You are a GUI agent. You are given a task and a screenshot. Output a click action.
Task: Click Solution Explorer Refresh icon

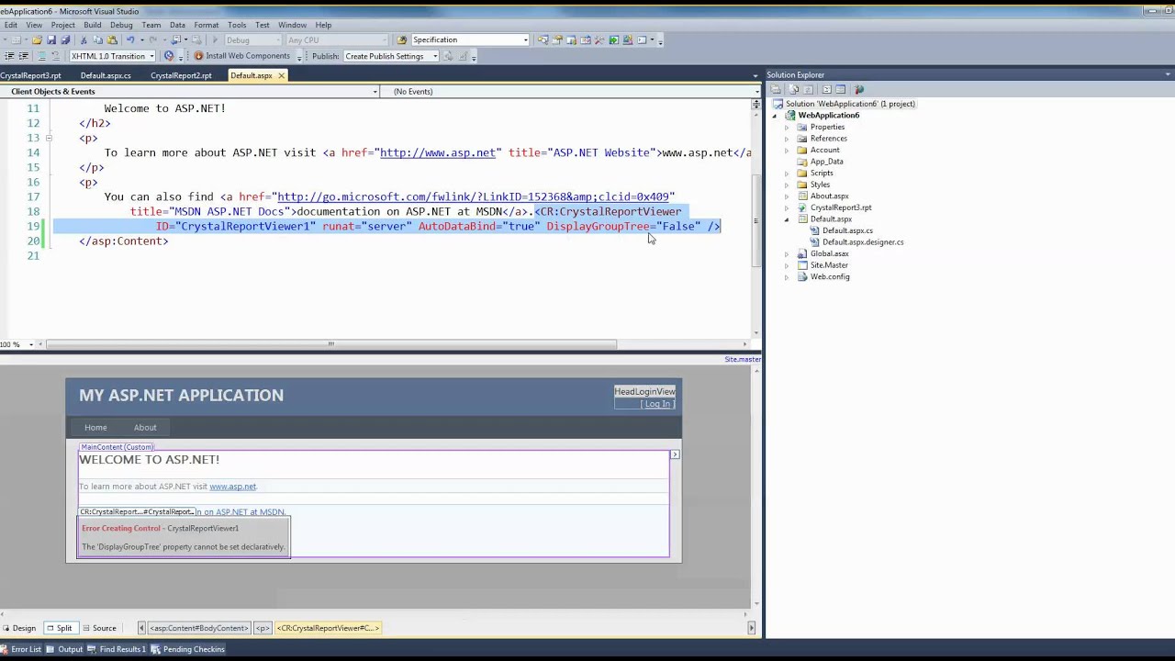[808, 90]
